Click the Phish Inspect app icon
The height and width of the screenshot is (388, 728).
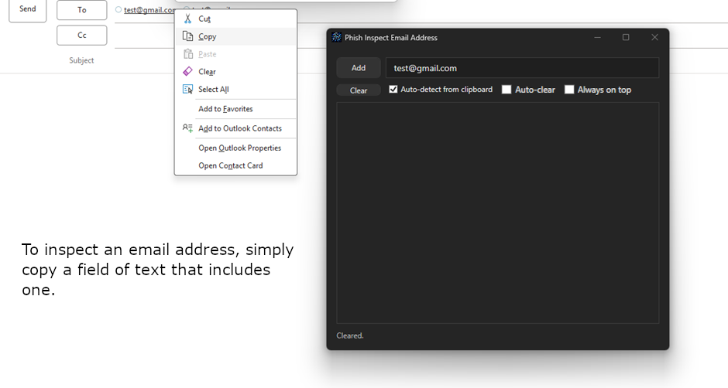pyautogui.click(x=337, y=38)
